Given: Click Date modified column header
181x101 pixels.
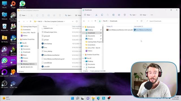Looking at the screenshot, I should [x=77, y=26].
